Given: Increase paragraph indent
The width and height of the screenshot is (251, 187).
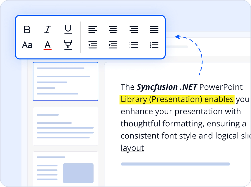Looking at the screenshot, I should [113, 45].
